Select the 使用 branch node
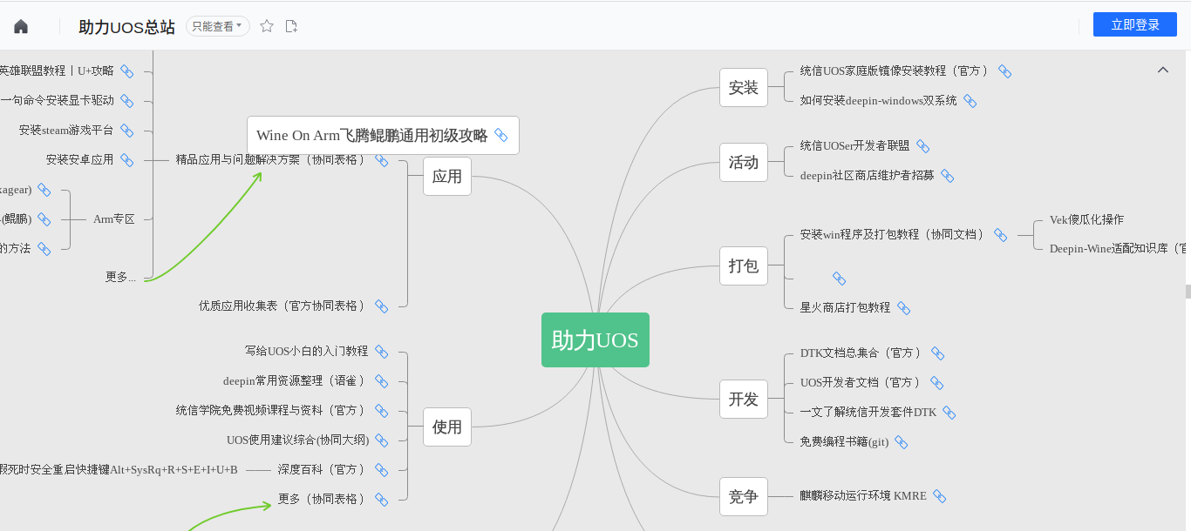The image size is (1191, 531). (x=447, y=427)
